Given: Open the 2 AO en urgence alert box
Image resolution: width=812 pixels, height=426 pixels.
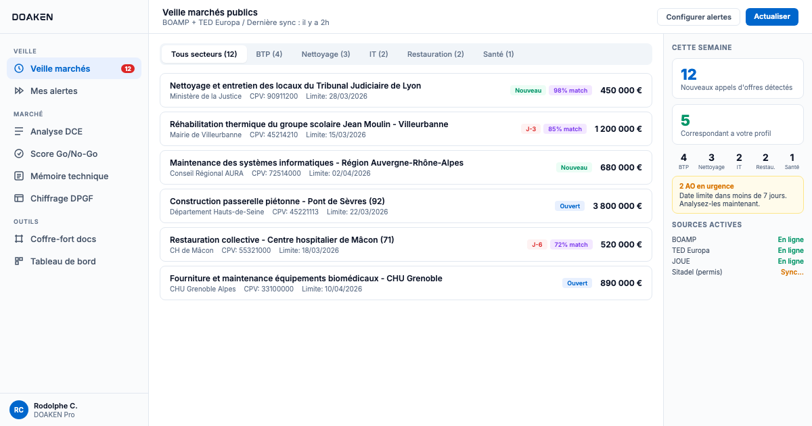Looking at the screenshot, I should [738, 194].
